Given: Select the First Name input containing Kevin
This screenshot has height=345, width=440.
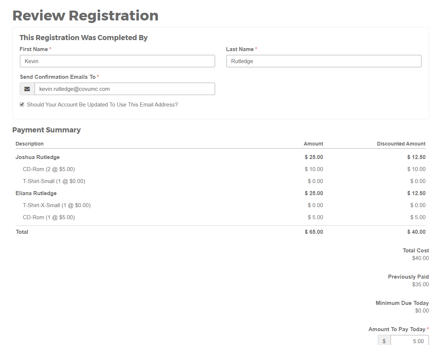Looking at the screenshot, I should (x=117, y=61).
